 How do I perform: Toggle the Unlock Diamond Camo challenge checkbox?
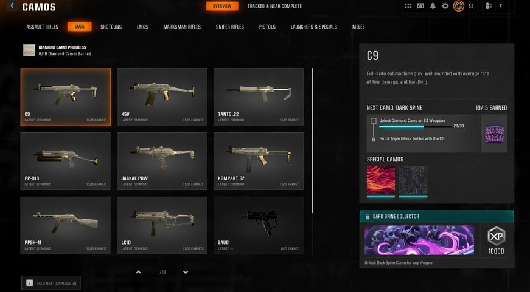374,121
